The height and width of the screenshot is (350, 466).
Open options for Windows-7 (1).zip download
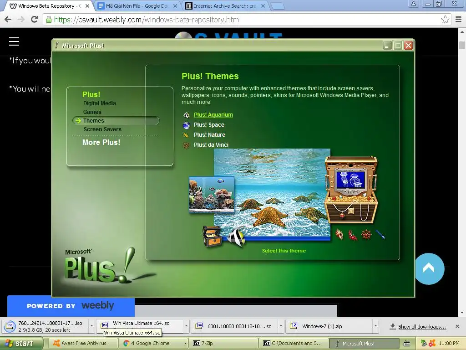click(375, 326)
